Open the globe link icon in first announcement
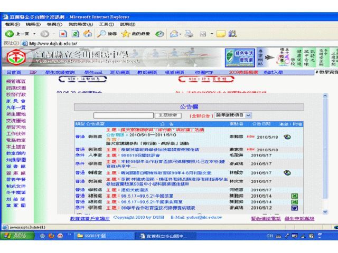The width and height of the screenshot is (338, 253). click(287, 137)
